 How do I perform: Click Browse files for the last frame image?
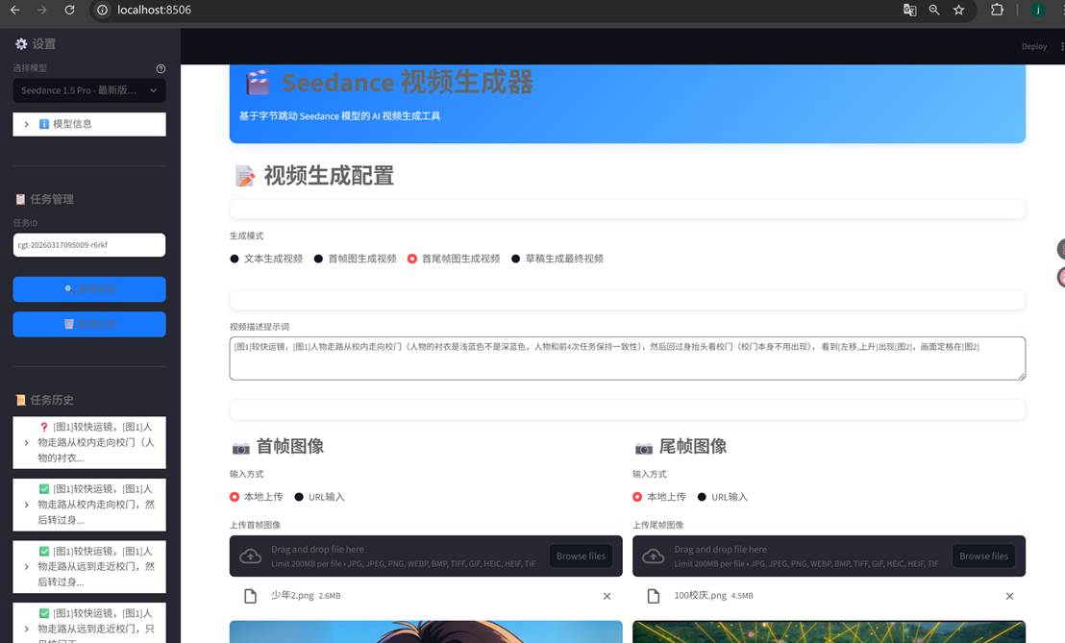983,556
